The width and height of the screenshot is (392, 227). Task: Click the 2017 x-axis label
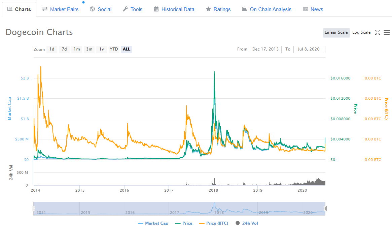coord(169,190)
